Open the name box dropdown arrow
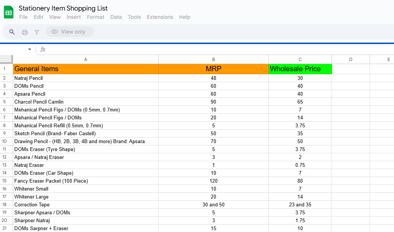The height and width of the screenshot is (232, 394). pyautogui.click(x=29, y=49)
